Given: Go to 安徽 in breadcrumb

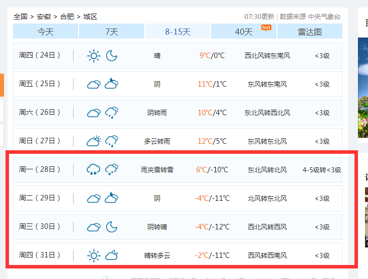Looking at the screenshot, I should coord(44,17).
